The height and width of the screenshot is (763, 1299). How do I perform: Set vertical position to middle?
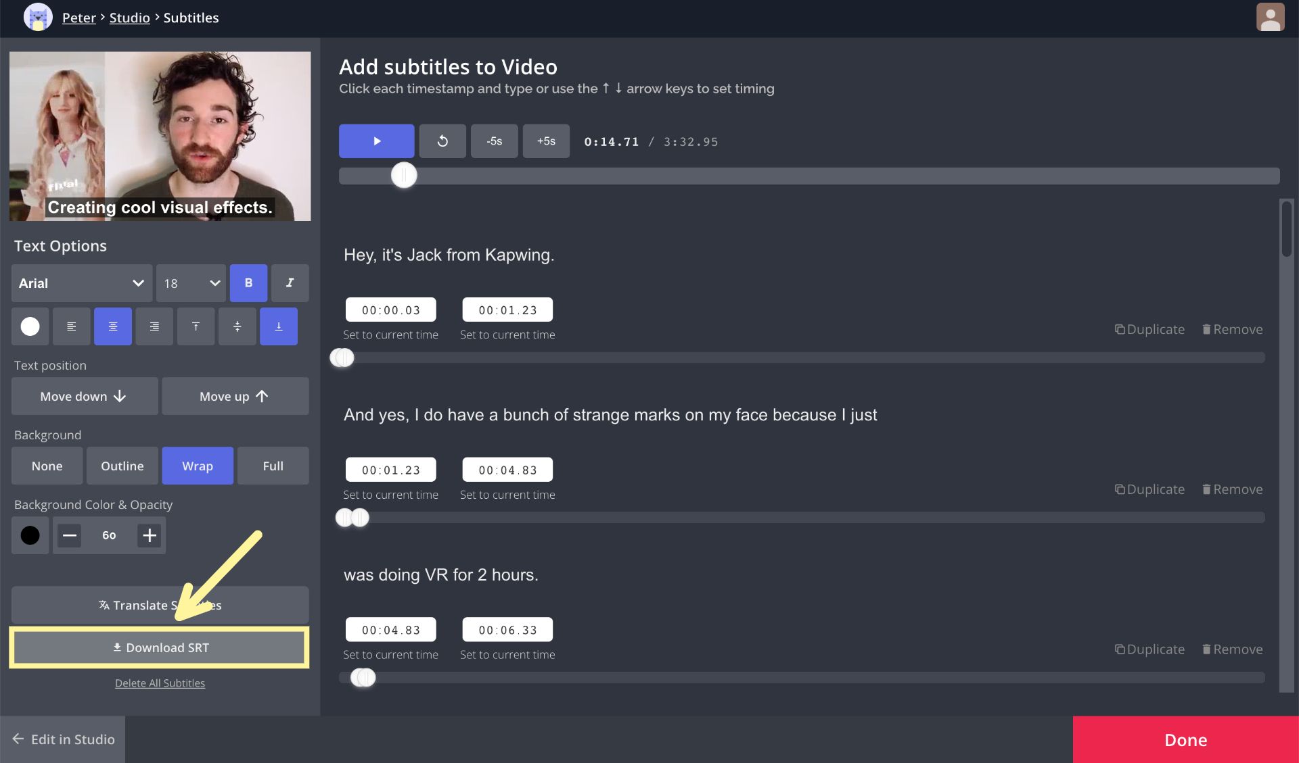(237, 326)
